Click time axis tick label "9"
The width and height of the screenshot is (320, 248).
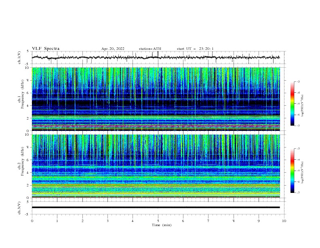point(259,221)
